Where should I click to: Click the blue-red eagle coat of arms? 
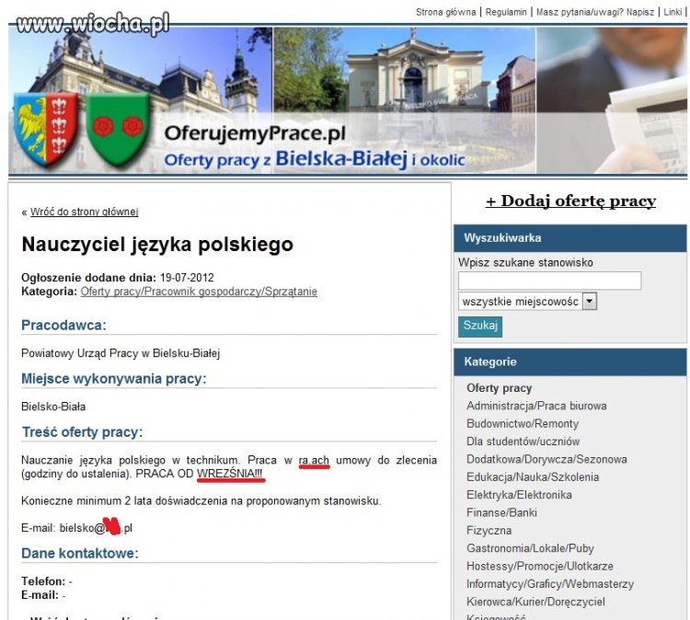46,130
